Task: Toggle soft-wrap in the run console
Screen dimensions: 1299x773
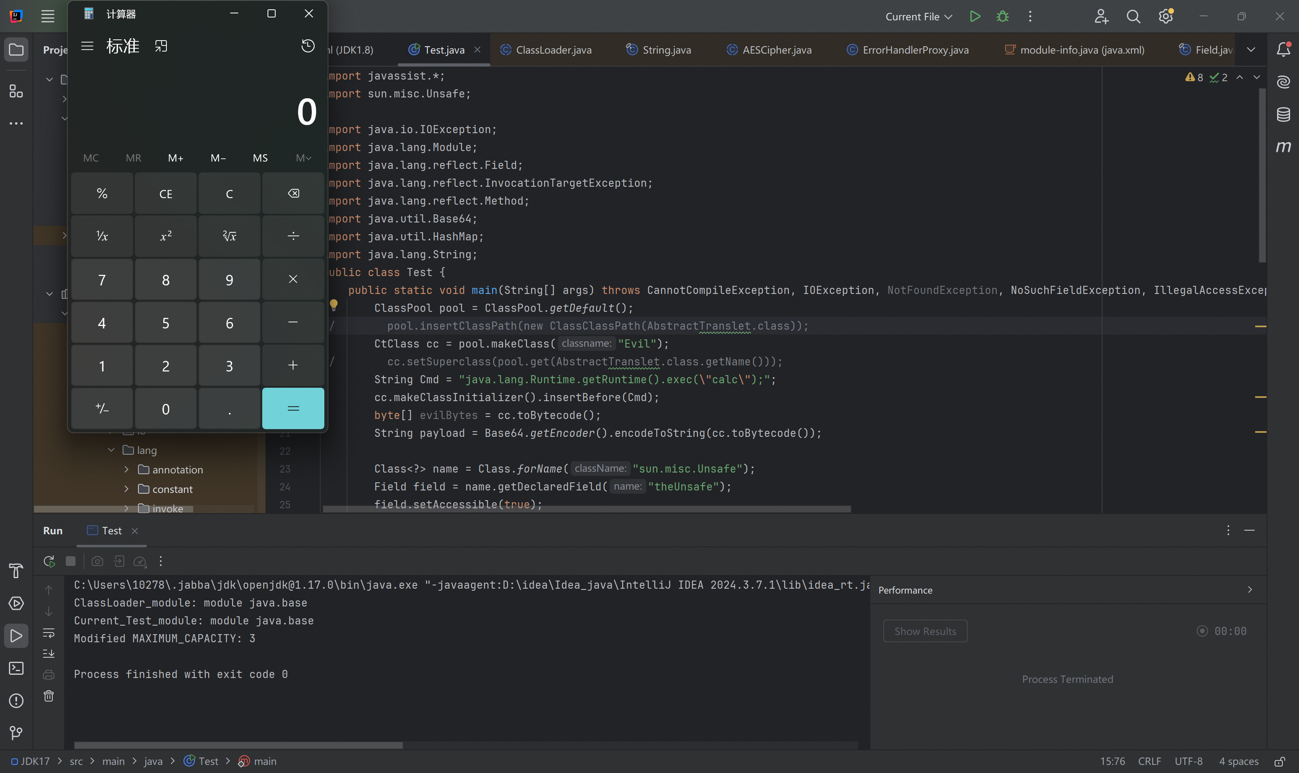Action: point(48,633)
